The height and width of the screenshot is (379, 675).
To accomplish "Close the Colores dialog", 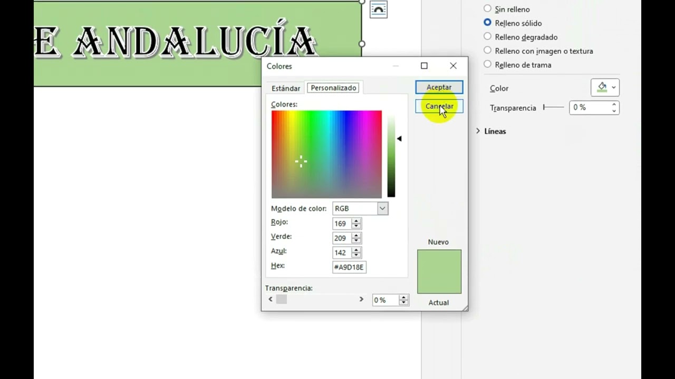I will pyautogui.click(x=453, y=66).
